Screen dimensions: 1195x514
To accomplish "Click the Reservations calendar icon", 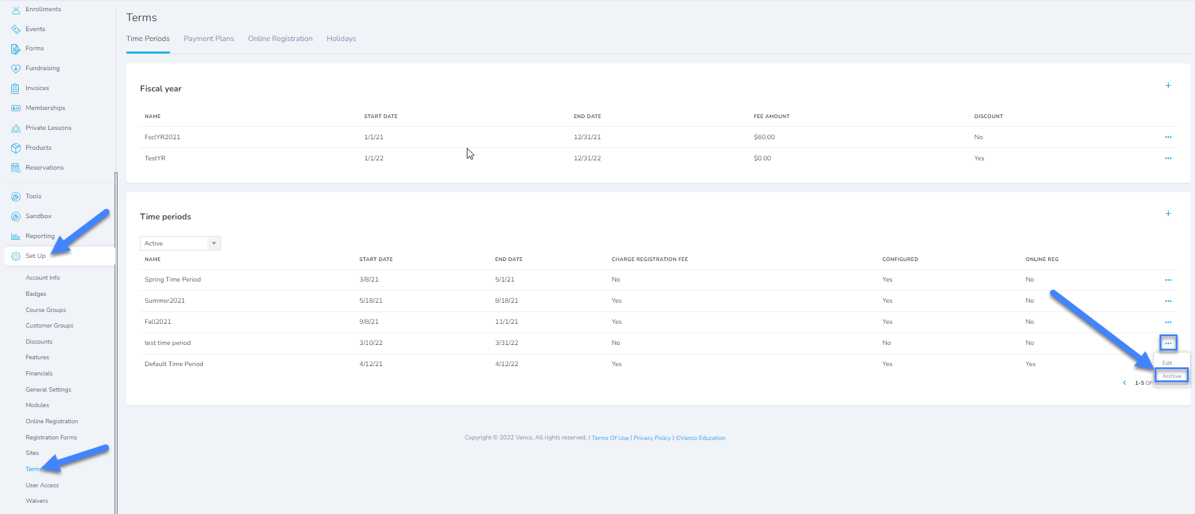I will point(16,168).
